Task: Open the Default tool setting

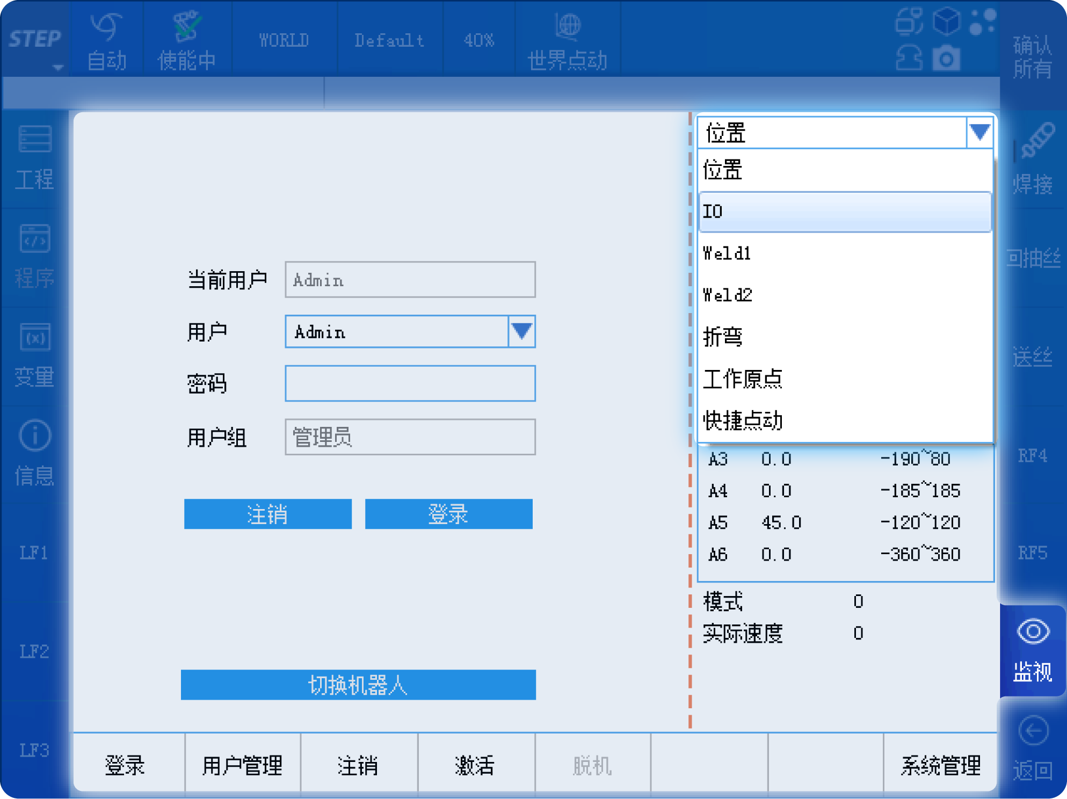Action: 389,40
